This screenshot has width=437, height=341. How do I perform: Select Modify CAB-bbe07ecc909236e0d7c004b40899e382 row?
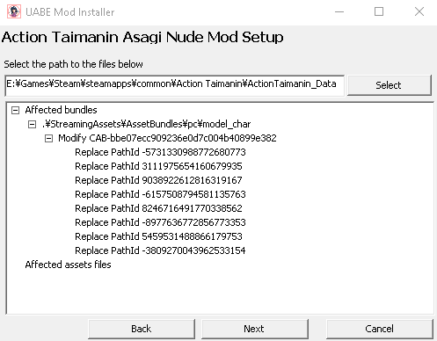[x=167, y=138]
